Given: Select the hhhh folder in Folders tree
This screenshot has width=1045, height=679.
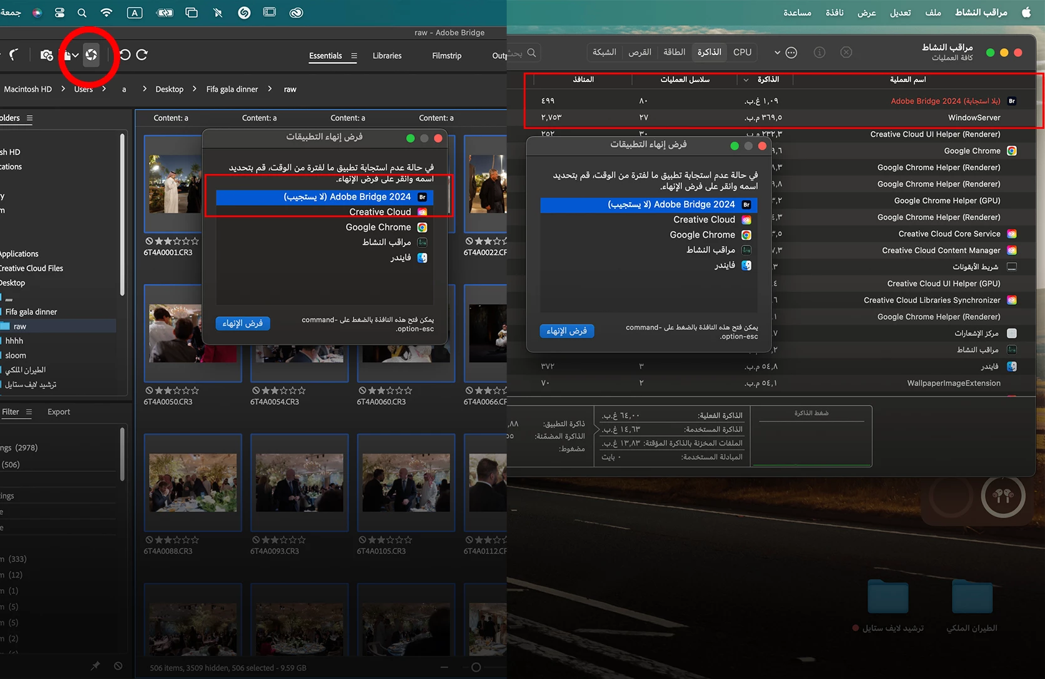Looking at the screenshot, I should pyautogui.click(x=14, y=340).
